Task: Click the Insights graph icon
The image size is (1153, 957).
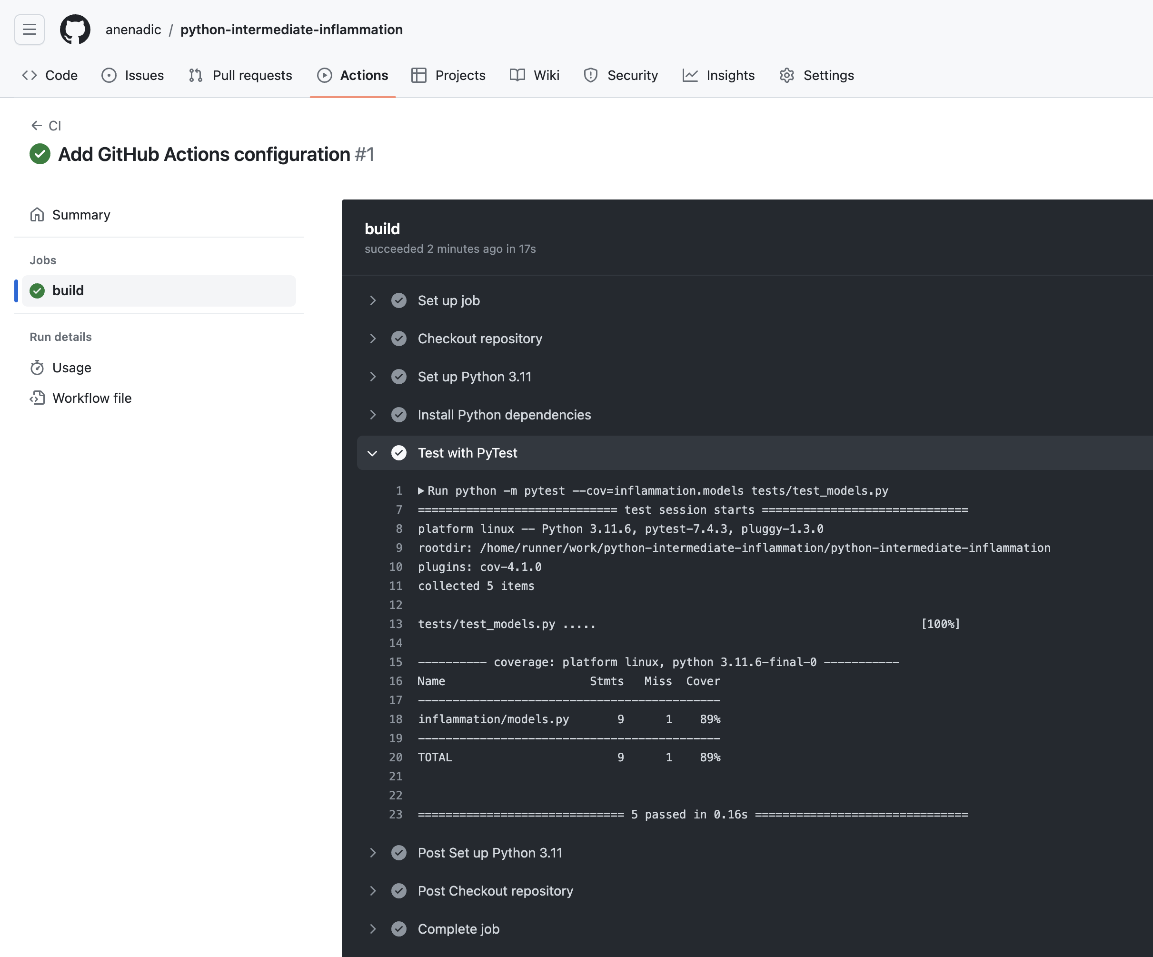Action: (690, 75)
